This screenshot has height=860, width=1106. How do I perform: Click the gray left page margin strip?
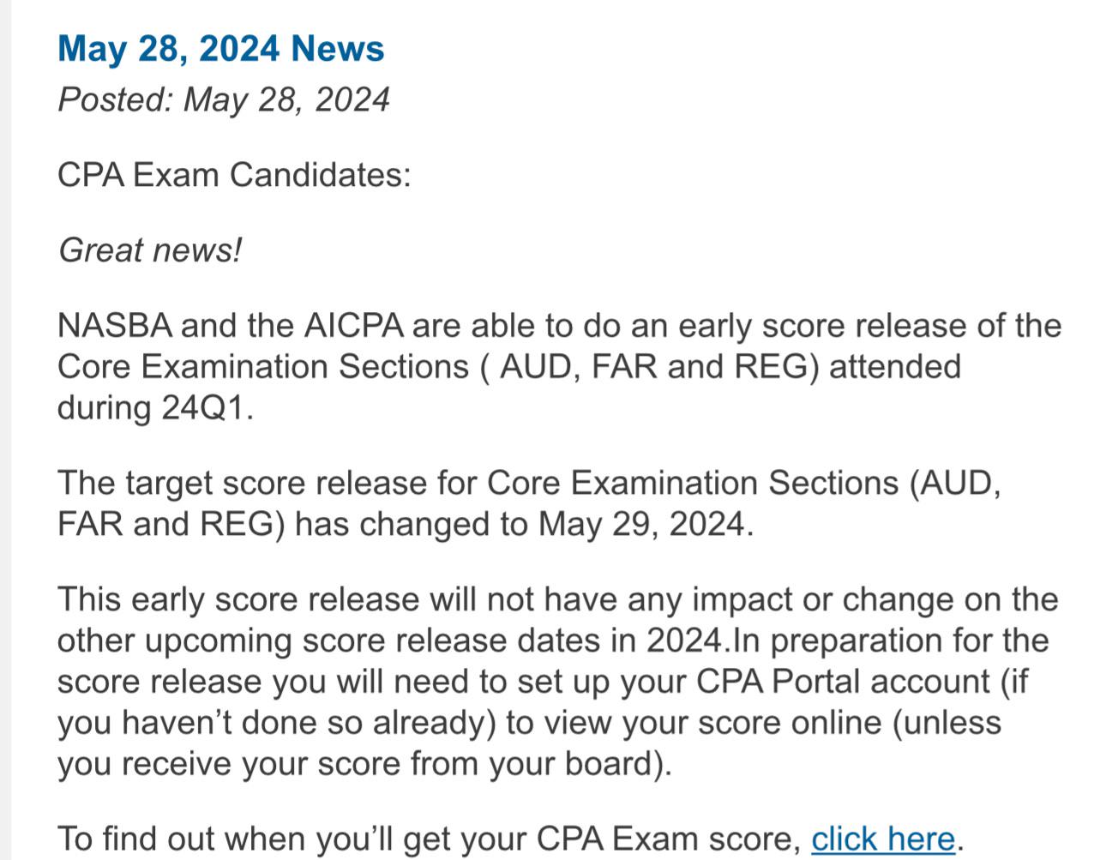(x=4, y=430)
